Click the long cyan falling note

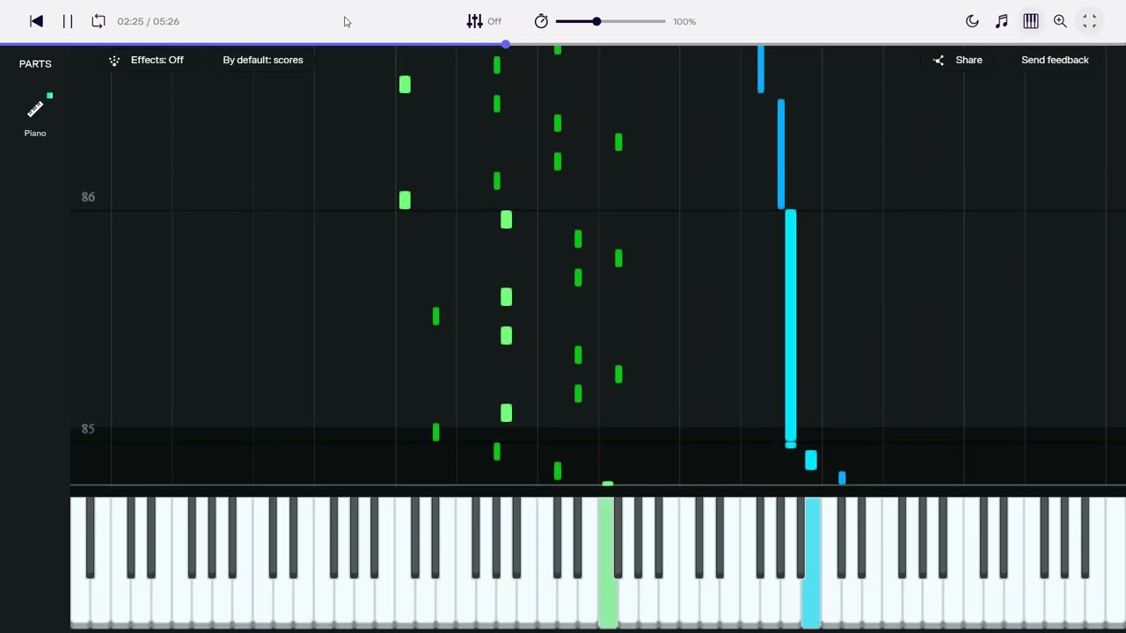790,325
